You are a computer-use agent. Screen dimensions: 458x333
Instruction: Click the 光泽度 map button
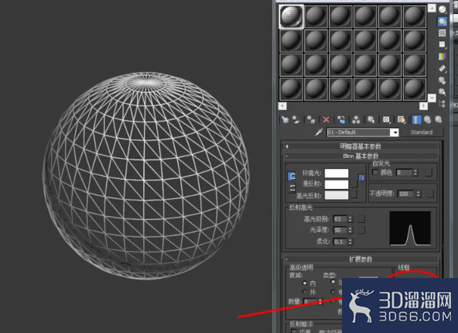pyautogui.click(x=361, y=230)
